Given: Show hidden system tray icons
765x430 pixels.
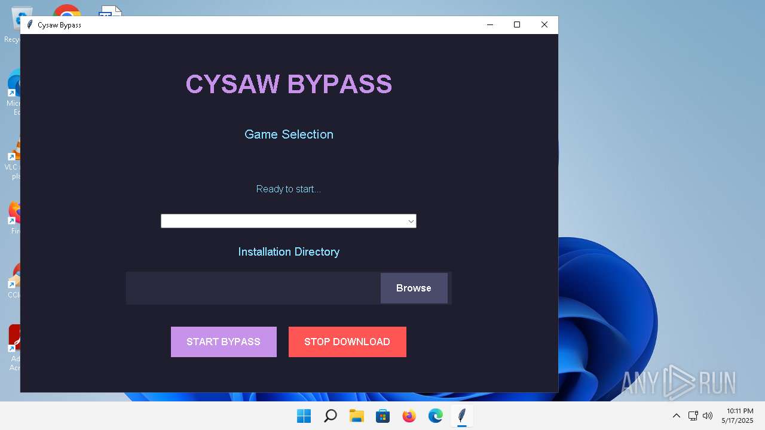Looking at the screenshot, I should (x=677, y=416).
